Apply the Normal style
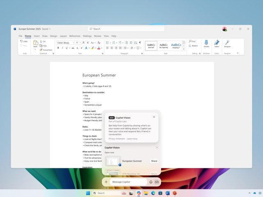 151,46
